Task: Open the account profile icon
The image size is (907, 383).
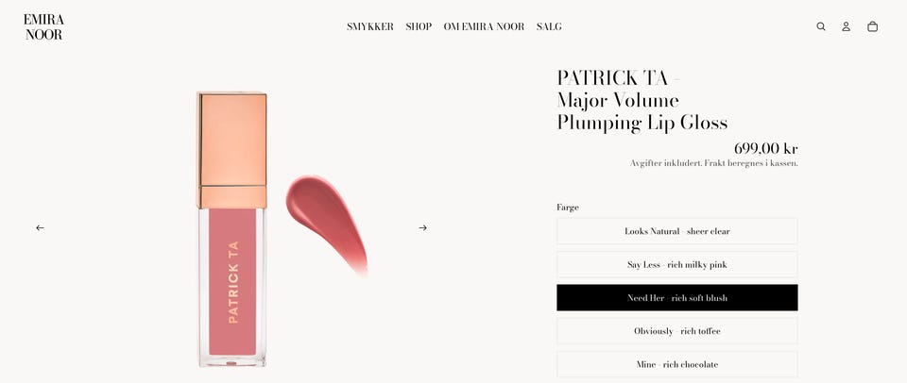Action: pyautogui.click(x=846, y=26)
